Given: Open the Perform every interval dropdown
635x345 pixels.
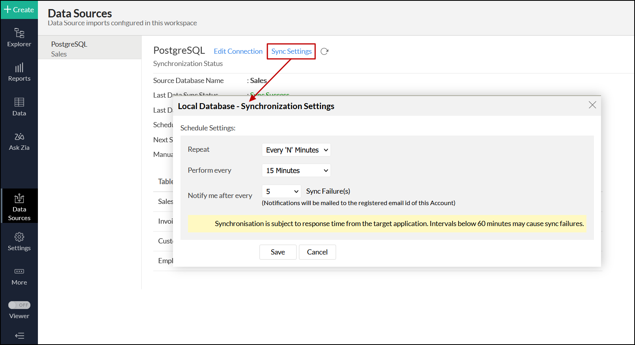Looking at the screenshot, I should tap(296, 170).
